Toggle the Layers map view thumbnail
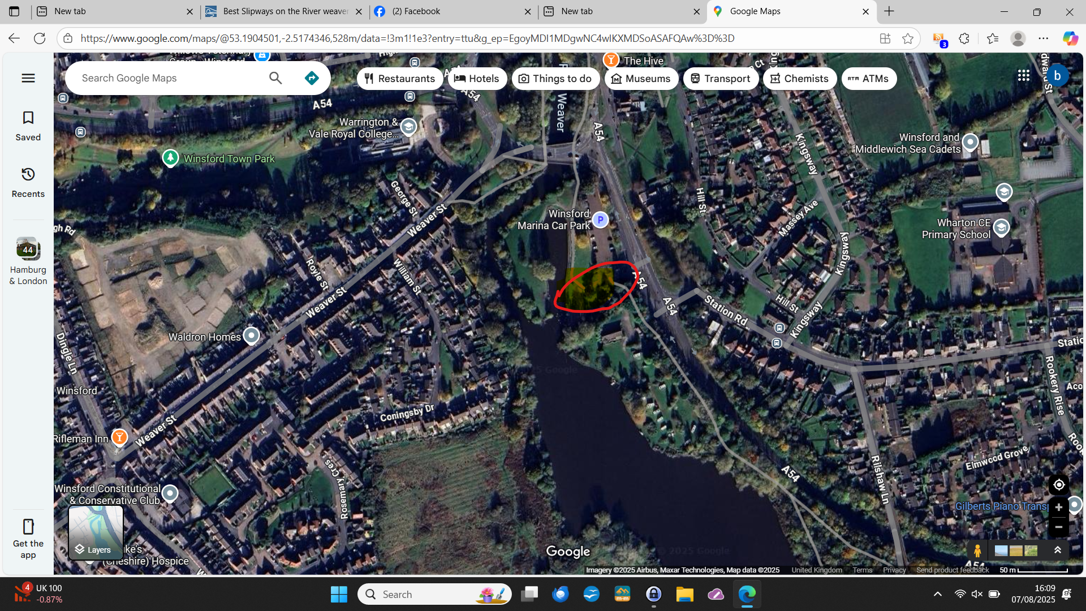The image size is (1086, 611). [x=96, y=532]
